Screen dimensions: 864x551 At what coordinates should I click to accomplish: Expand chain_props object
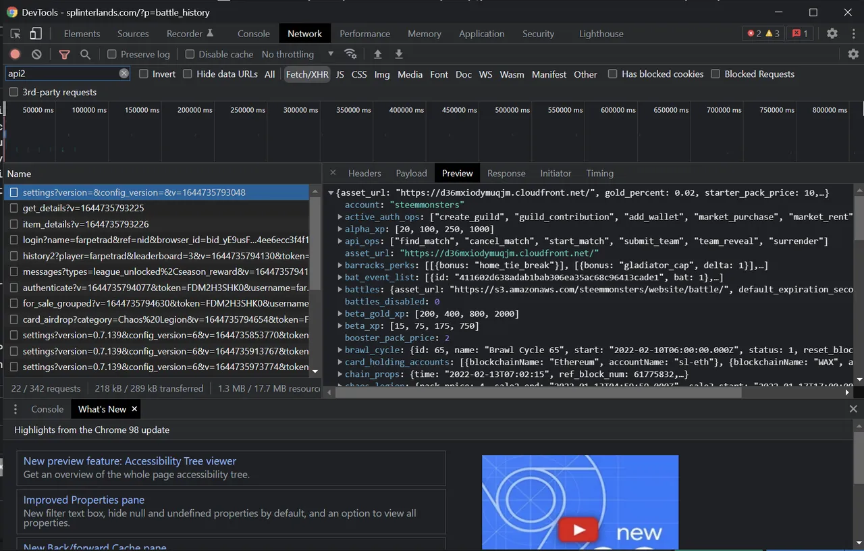[x=340, y=374]
